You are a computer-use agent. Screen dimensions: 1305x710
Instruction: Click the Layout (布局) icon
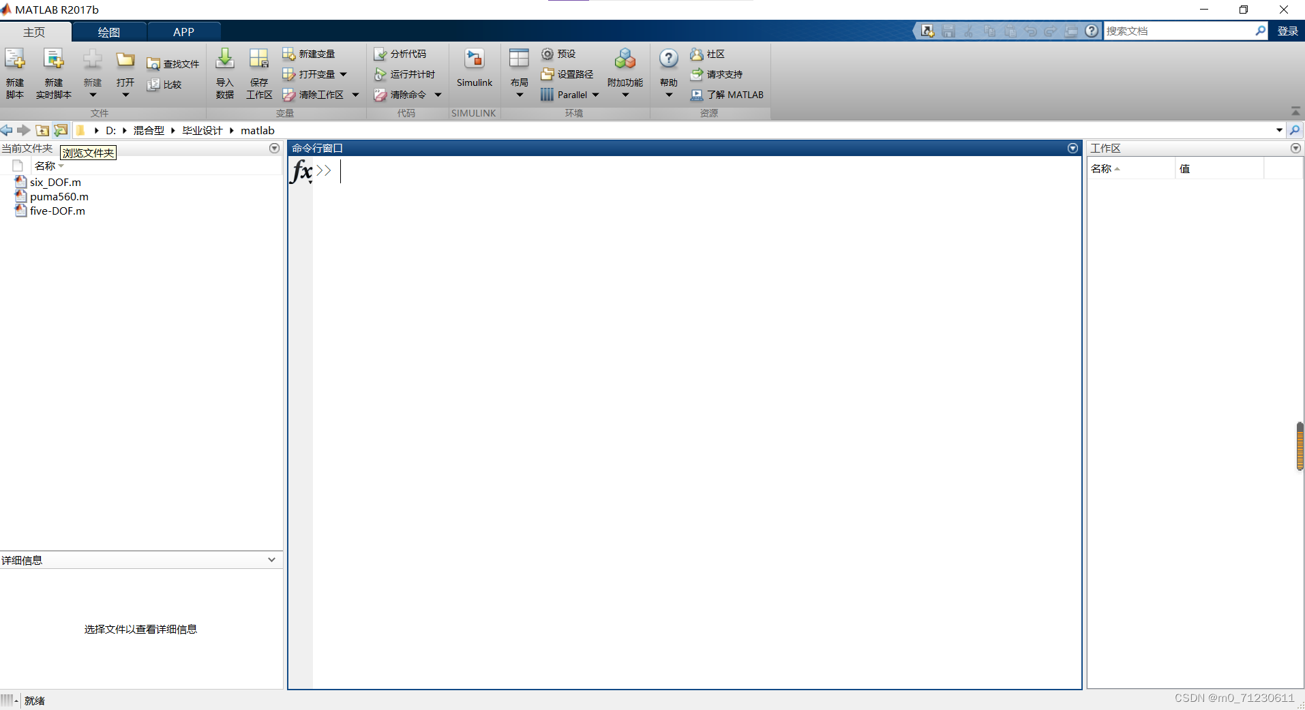(x=519, y=59)
